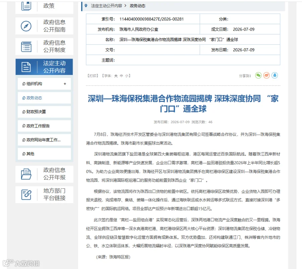Share article via QQ icon
This screenshot has height=269, width=302.
pyautogui.click(x=274, y=75)
